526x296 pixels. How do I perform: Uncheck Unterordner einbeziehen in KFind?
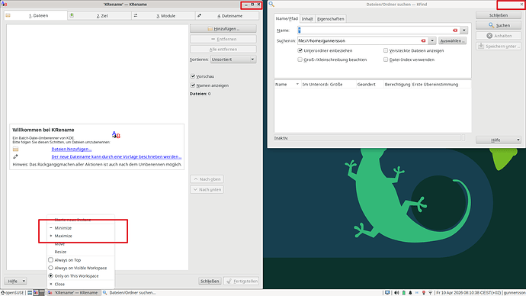300,50
